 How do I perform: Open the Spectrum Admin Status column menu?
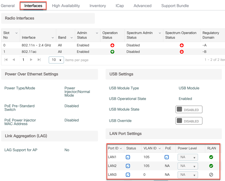tap(160, 33)
